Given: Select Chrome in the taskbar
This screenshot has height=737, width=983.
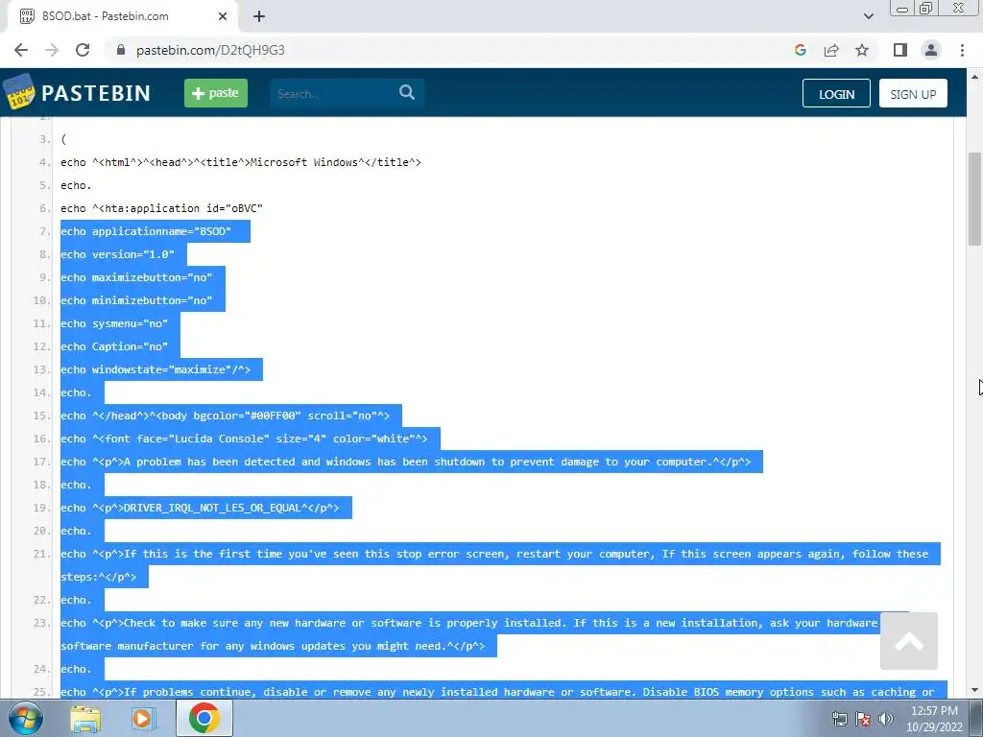Looking at the screenshot, I should point(204,718).
